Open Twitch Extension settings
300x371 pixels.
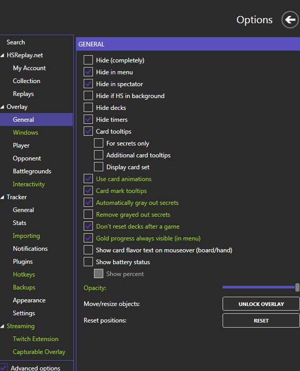point(36,339)
